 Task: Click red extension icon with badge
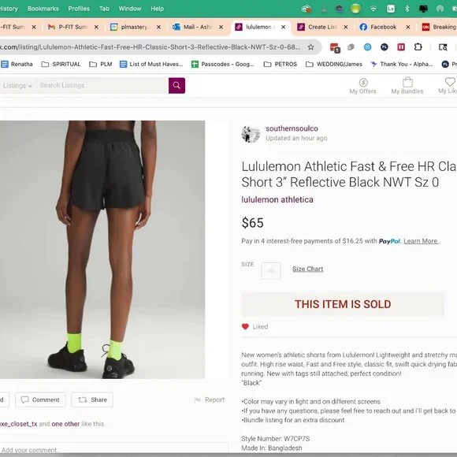(335, 47)
